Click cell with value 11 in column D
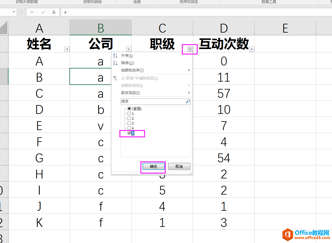 224,77
